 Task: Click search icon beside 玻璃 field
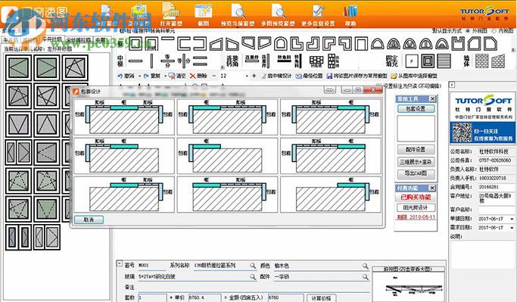click(x=253, y=276)
